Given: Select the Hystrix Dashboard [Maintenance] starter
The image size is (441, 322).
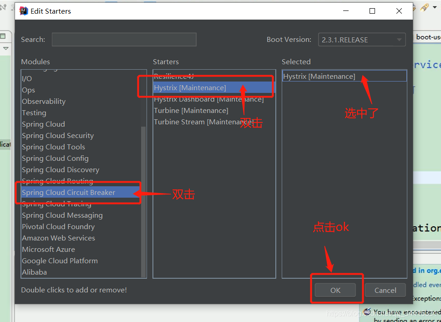Looking at the screenshot, I should [214, 99].
